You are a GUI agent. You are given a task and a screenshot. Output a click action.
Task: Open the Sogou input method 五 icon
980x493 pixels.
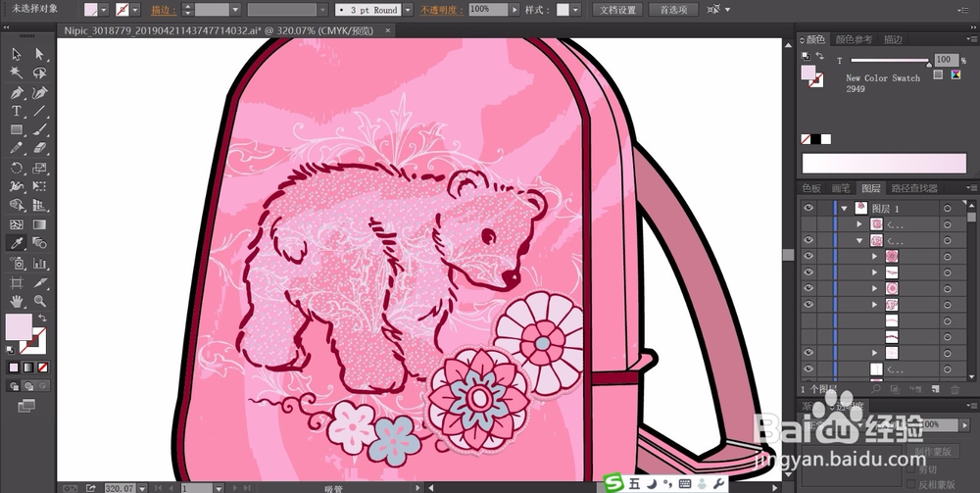[634, 483]
